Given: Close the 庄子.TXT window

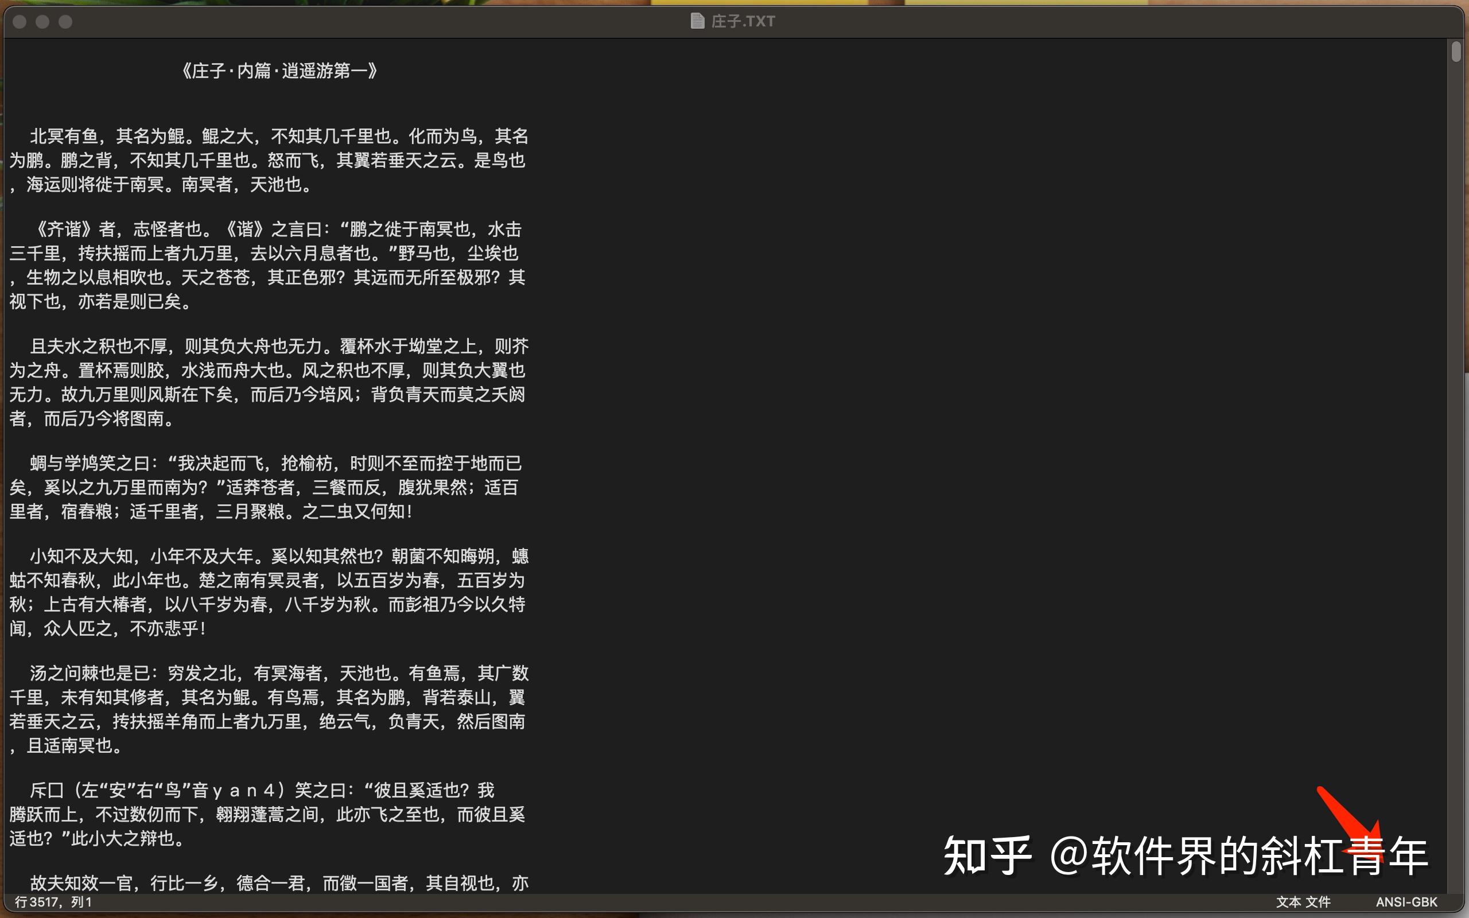Looking at the screenshot, I should pyautogui.click(x=20, y=22).
